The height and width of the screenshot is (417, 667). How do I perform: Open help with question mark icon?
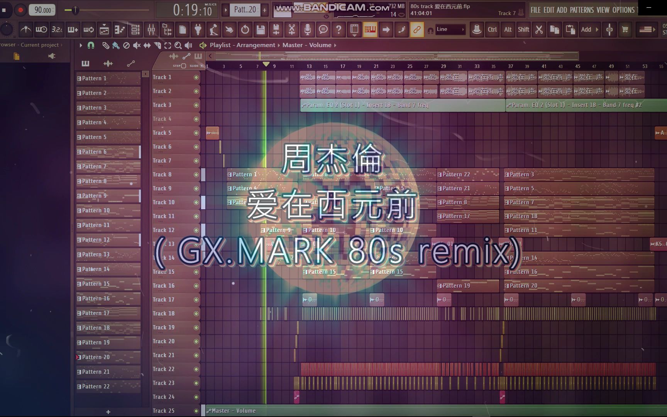[x=339, y=29]
